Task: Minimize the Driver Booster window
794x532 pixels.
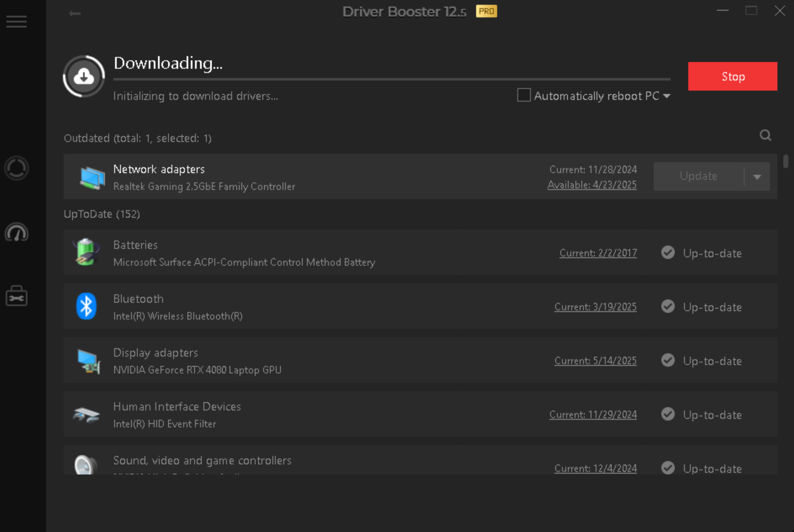Action: tap(723, 11)
